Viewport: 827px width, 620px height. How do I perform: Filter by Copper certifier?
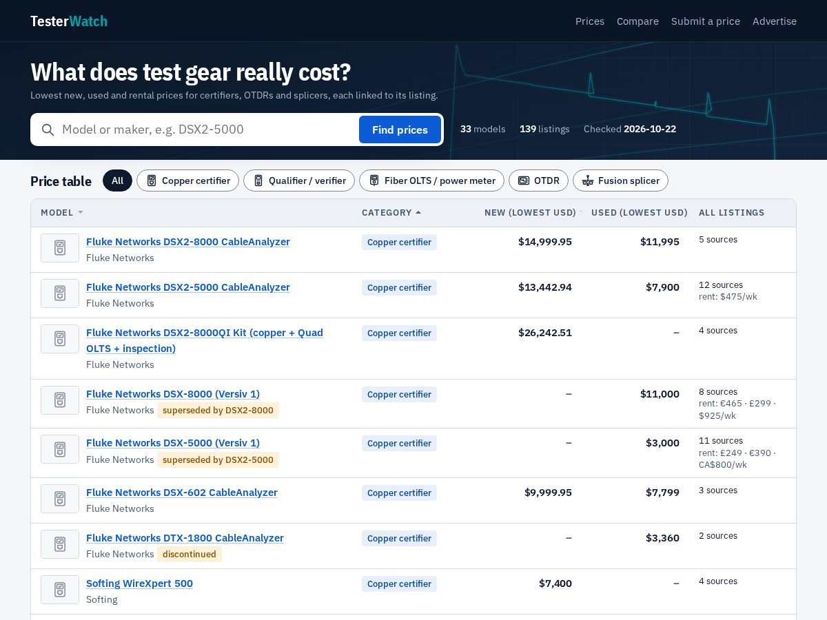[x=187, y=180]
